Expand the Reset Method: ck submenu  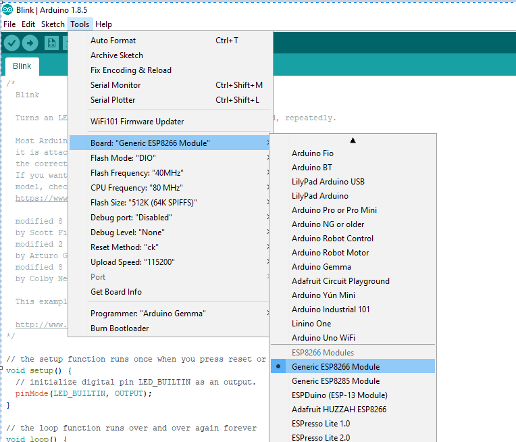point(170,247)
